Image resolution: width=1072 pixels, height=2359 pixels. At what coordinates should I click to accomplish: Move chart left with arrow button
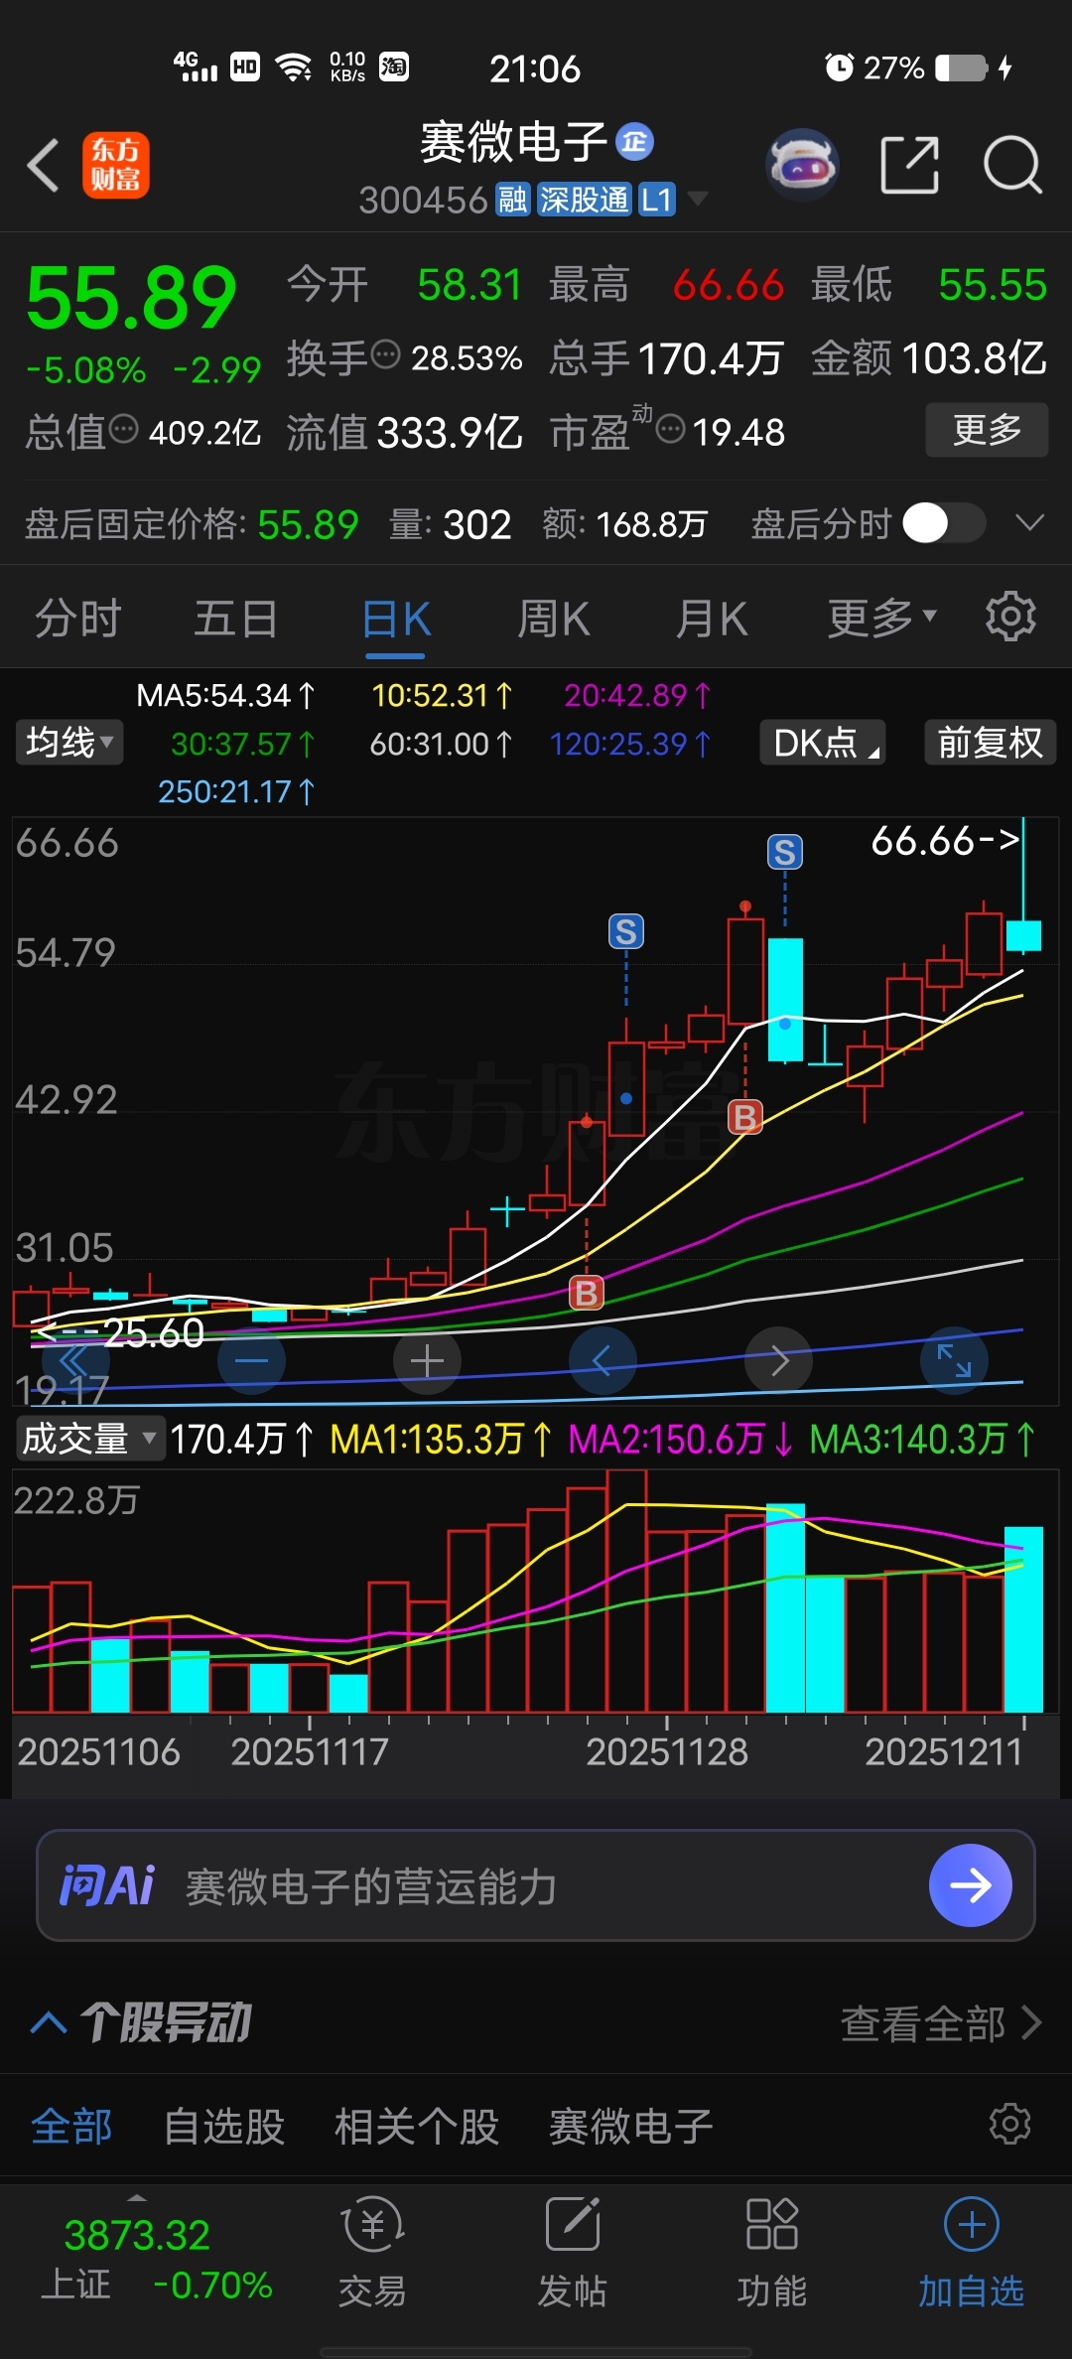[x=603, y=1360]
